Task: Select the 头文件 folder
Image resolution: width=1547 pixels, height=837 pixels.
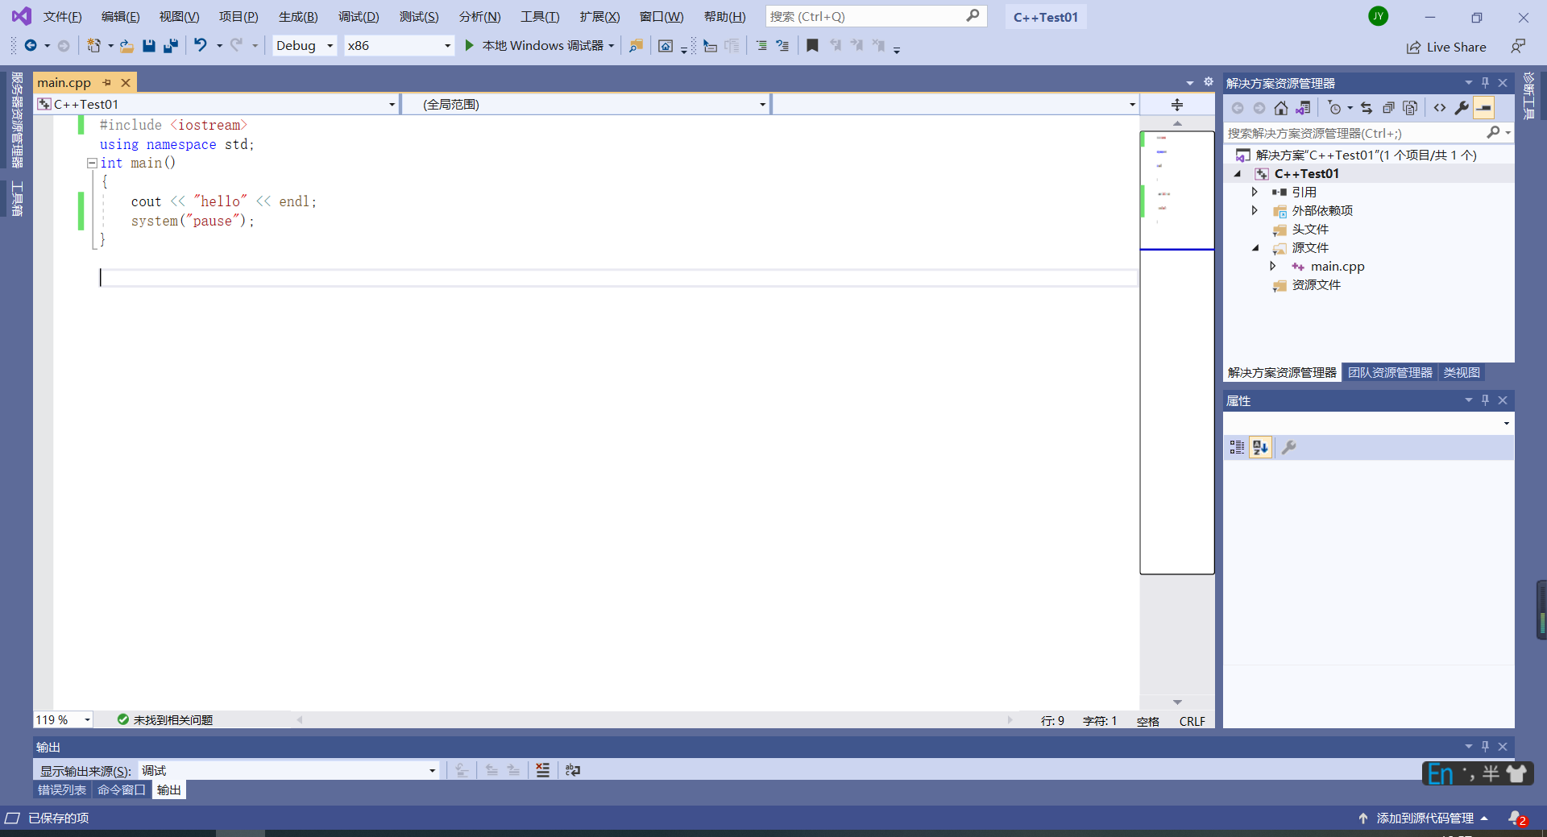Action: 1310,230
